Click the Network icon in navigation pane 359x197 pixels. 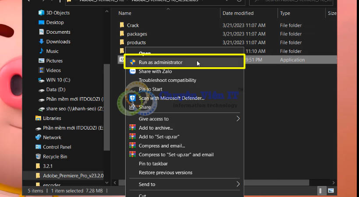pos(39,137)
